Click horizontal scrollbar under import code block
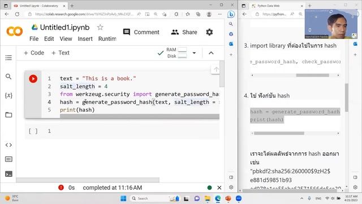The width and height of the screenshot is (362, 204). point(313,75)
